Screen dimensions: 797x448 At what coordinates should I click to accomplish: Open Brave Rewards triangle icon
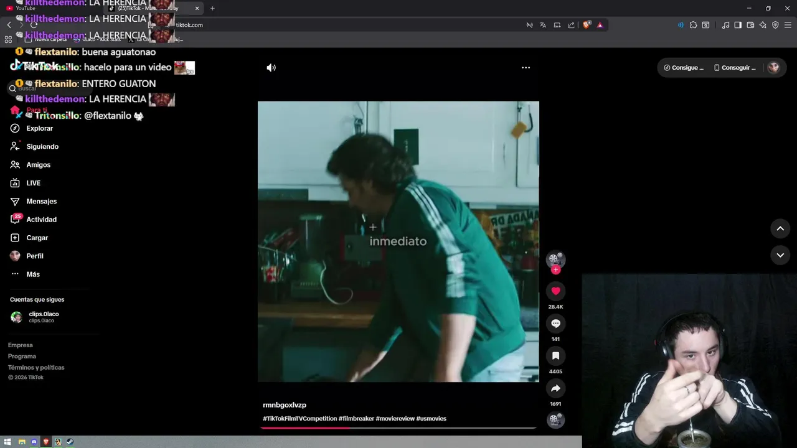(600, 25)
